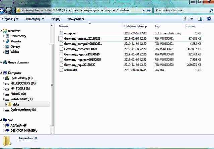
Task: Click the Nagraj toolbar button
Action: click(56, 19)
